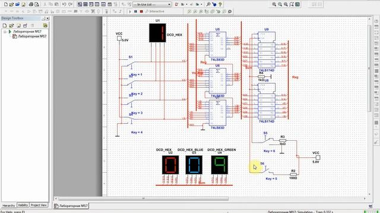Switch to the Visibility tab
The height and width of the screenshot is (213, 380).
tap(23, 205)
